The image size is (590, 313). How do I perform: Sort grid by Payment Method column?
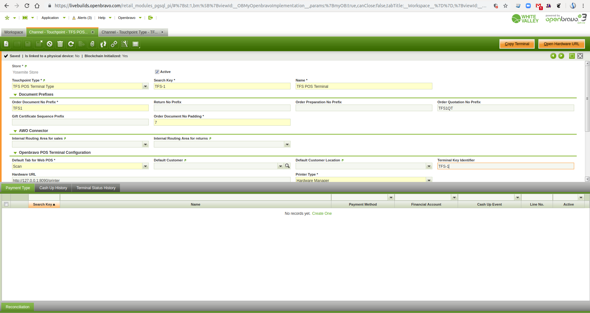363,204
